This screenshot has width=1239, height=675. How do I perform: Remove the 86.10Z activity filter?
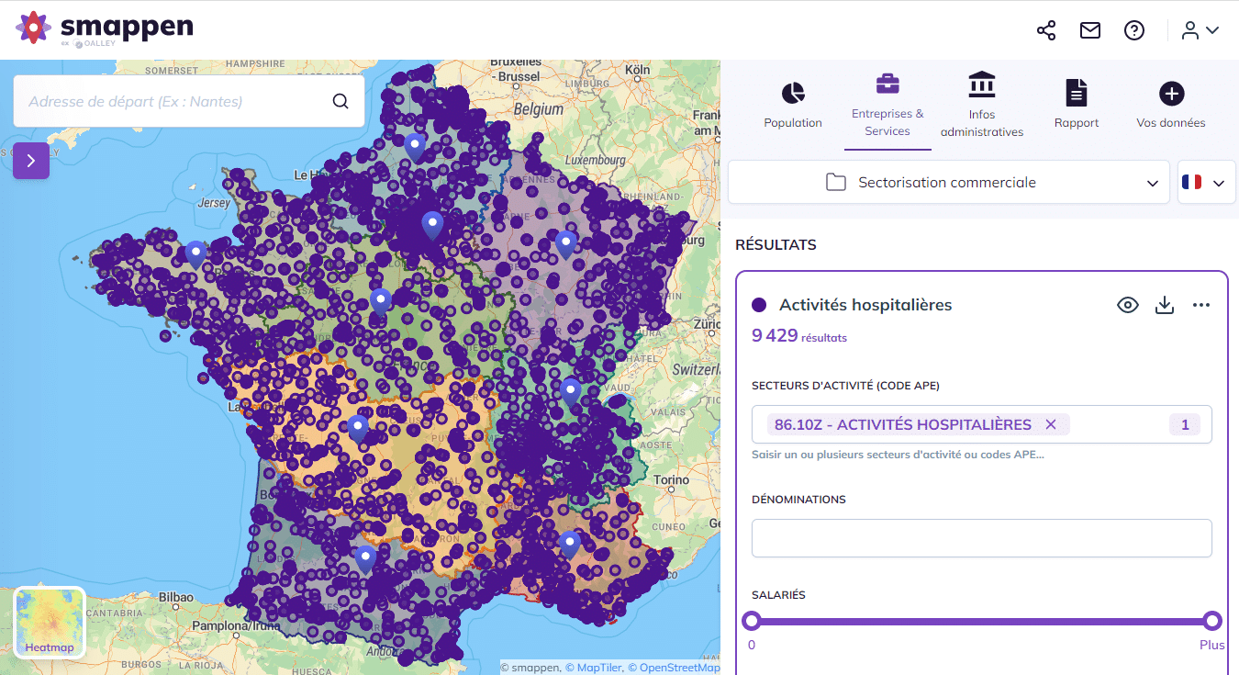(x=1050, y=424)
